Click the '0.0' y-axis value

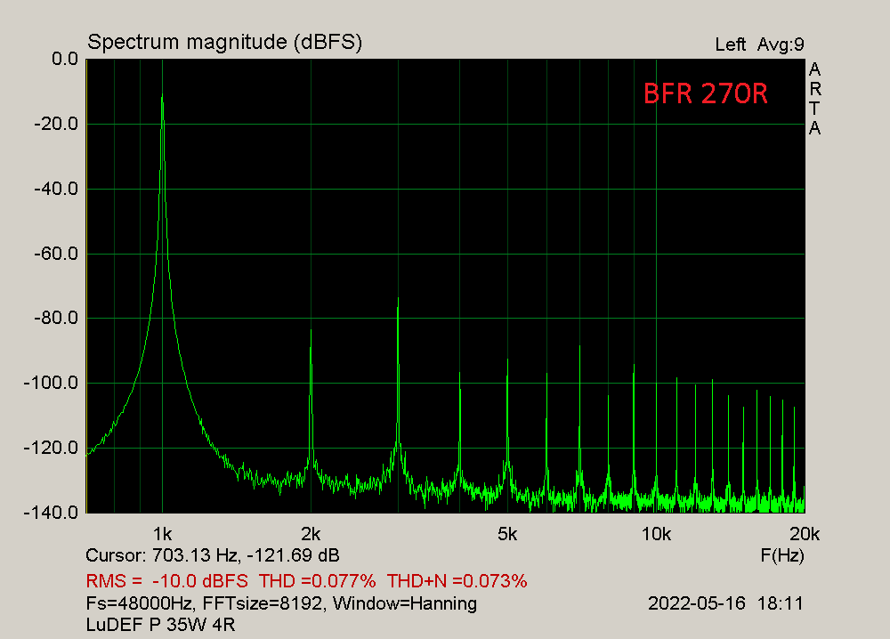click(65, 59)
